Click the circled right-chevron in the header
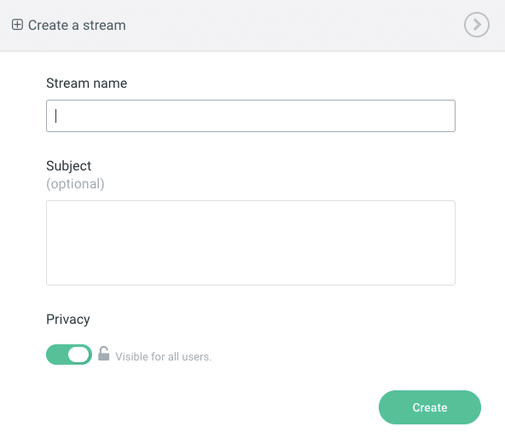Screen dimensions: 505x444 pos(476,25)
